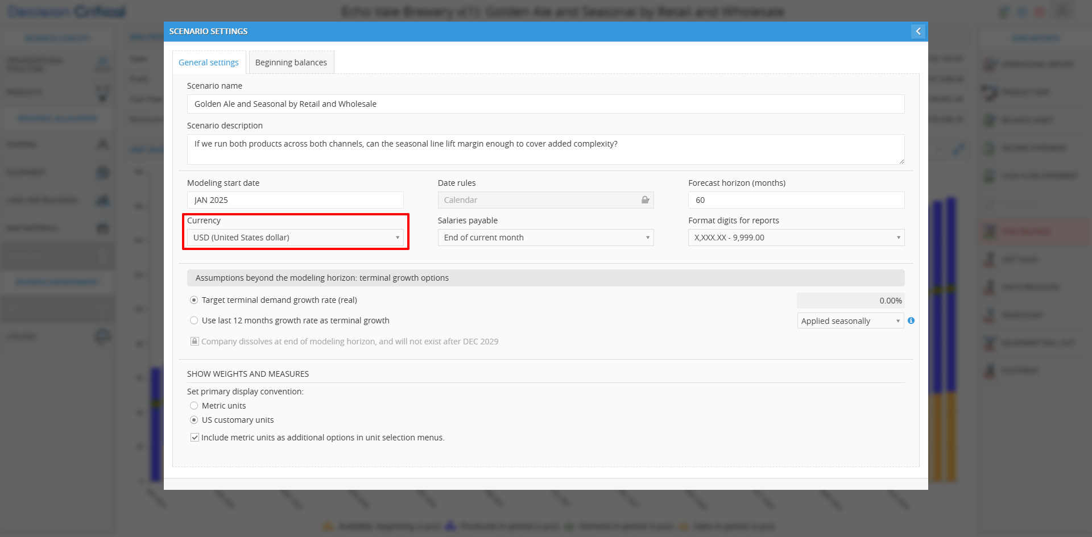The image size is (1092, 537).
Task: Uncheck Include metric units as additional options
Action: pos(195,438)
